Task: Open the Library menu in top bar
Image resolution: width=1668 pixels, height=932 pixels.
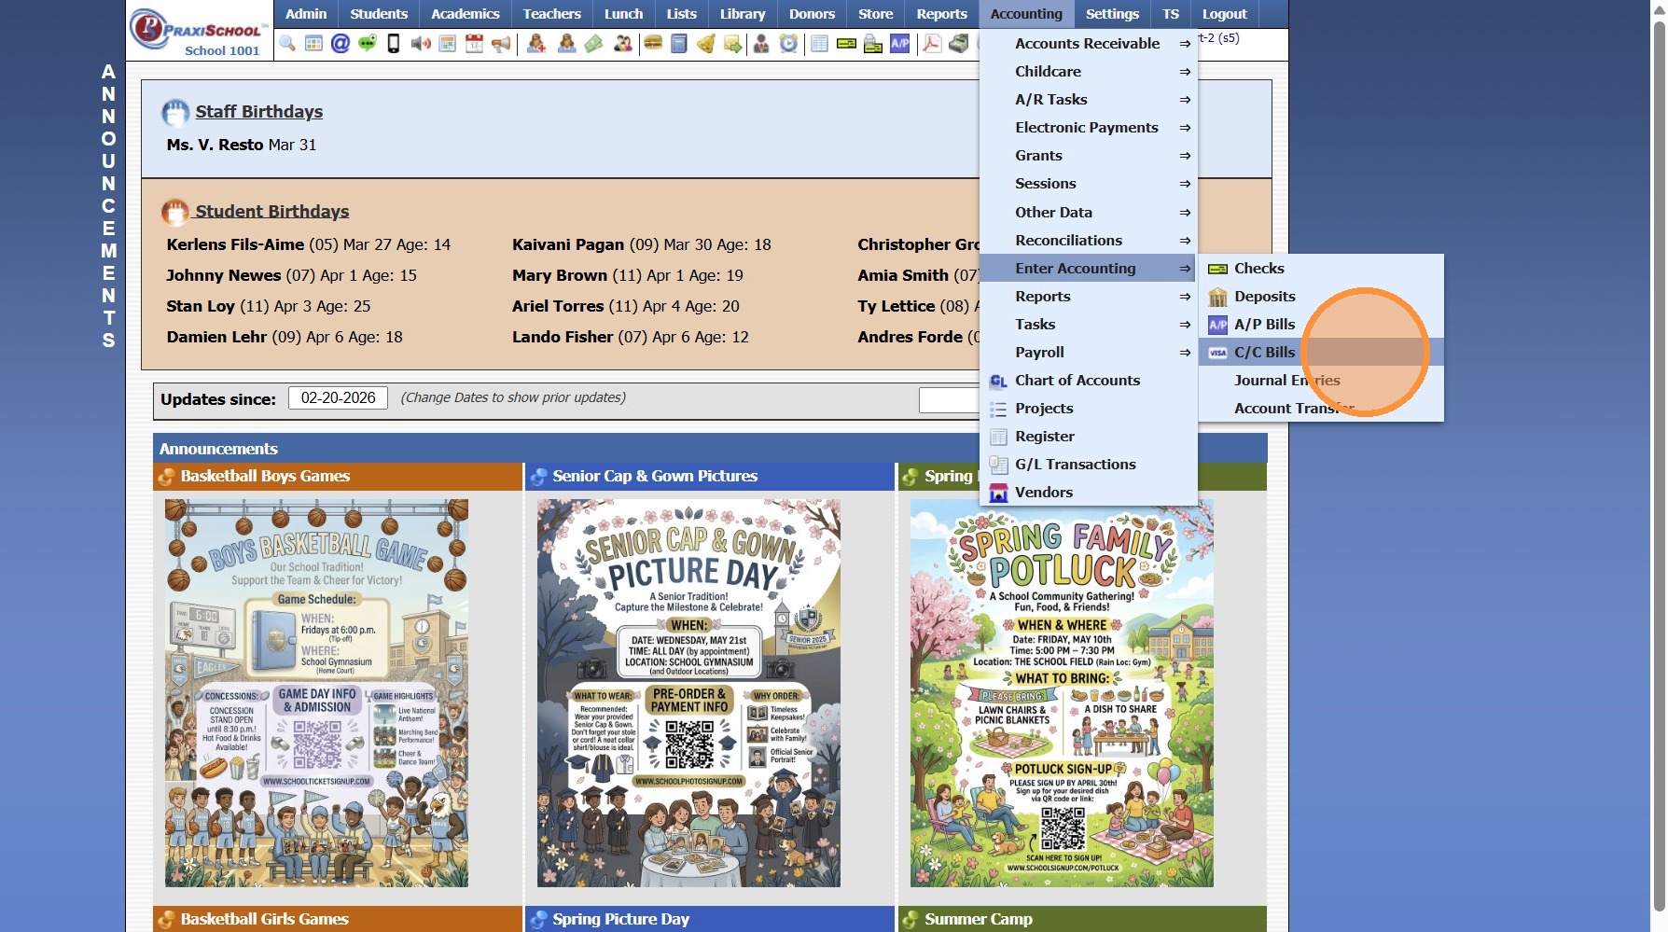Action: tap(743, 14)
